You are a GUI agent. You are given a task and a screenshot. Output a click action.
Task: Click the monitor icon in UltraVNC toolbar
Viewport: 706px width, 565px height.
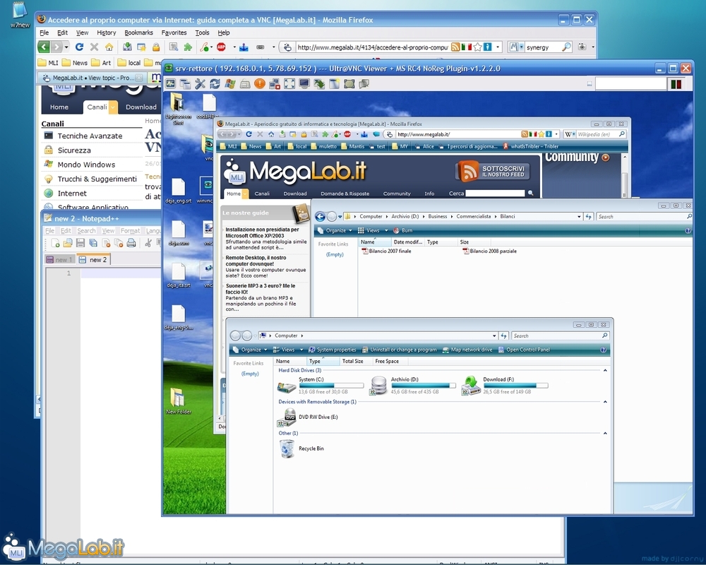tap(304, 84)
